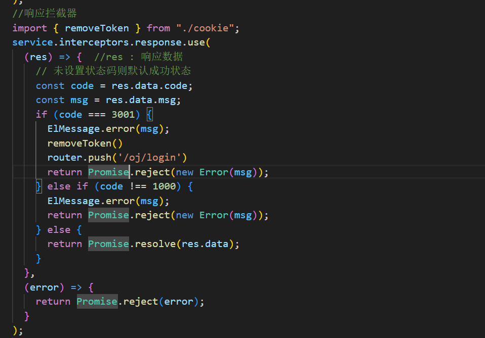
Task: Click the "}," closing the res handler
Action: 29,273
